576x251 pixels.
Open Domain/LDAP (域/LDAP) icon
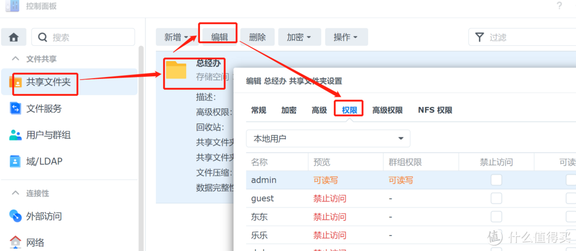(16, 161)
